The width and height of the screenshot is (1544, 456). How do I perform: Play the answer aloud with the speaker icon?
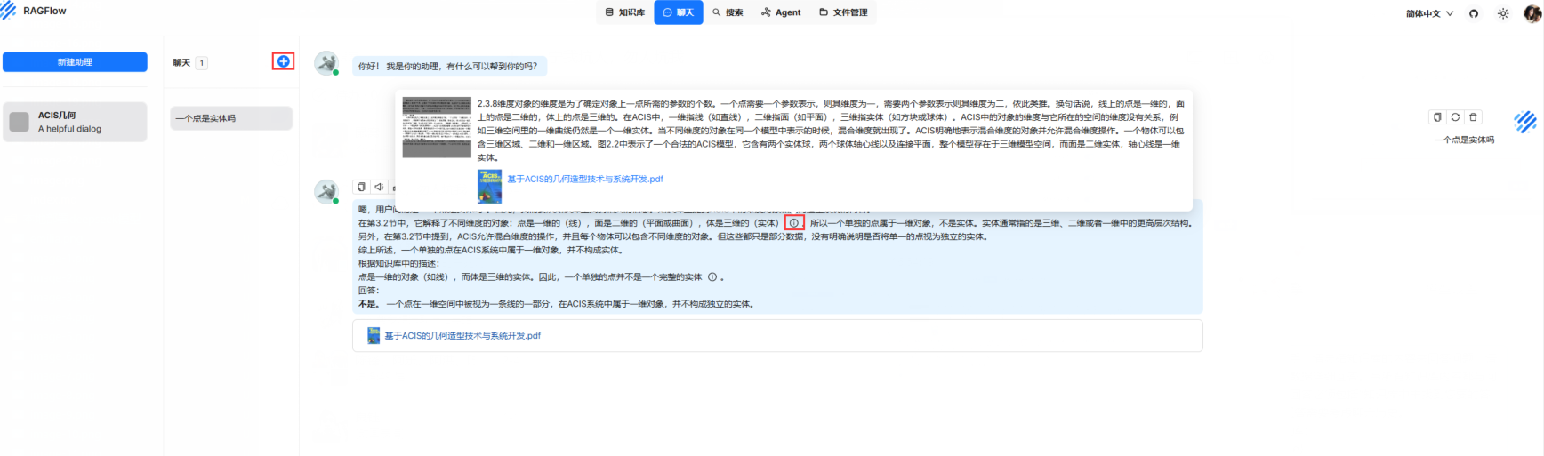(x=379, y=187)
